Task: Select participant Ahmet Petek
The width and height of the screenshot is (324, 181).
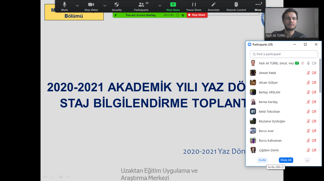Action: point(283,73)
